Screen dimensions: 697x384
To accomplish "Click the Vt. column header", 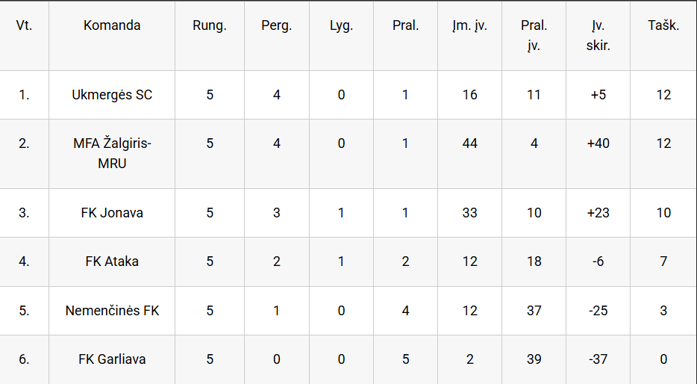I will pos(24,26).
